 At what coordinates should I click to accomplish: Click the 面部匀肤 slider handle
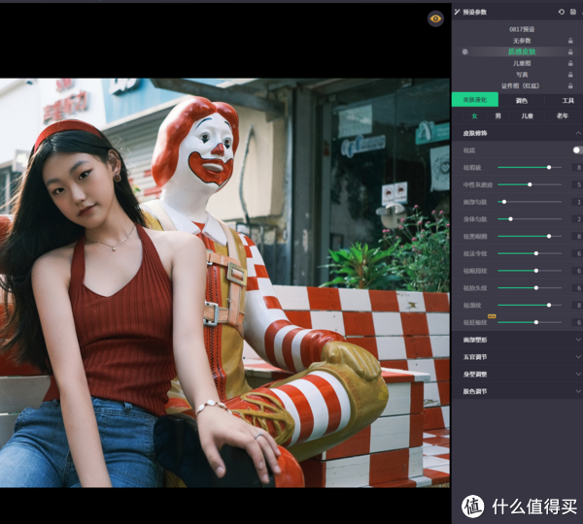pos(504,202)
